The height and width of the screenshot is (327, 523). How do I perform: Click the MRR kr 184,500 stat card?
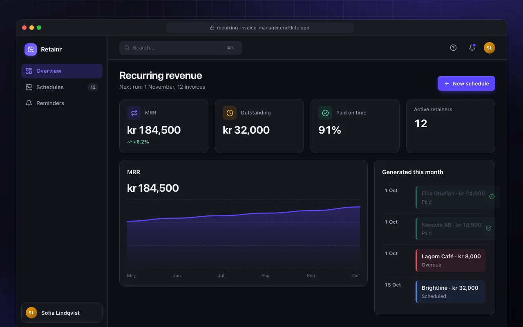tap(164, 126)
